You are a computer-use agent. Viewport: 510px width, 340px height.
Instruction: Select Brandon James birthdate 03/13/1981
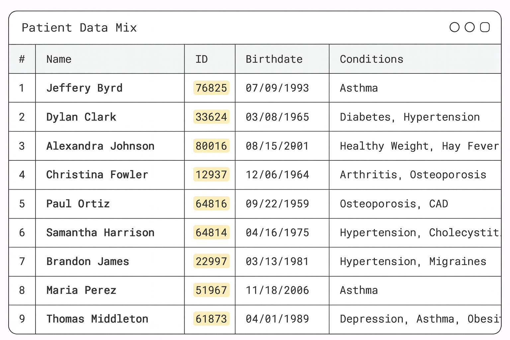(277, 262)
